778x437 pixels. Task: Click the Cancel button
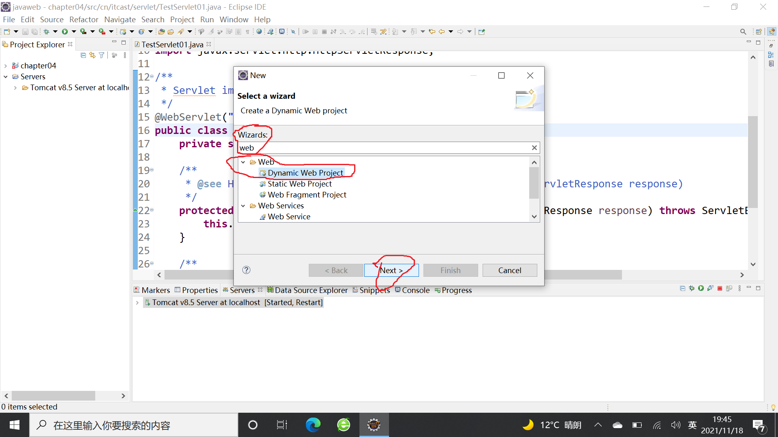tap(509, 270)
